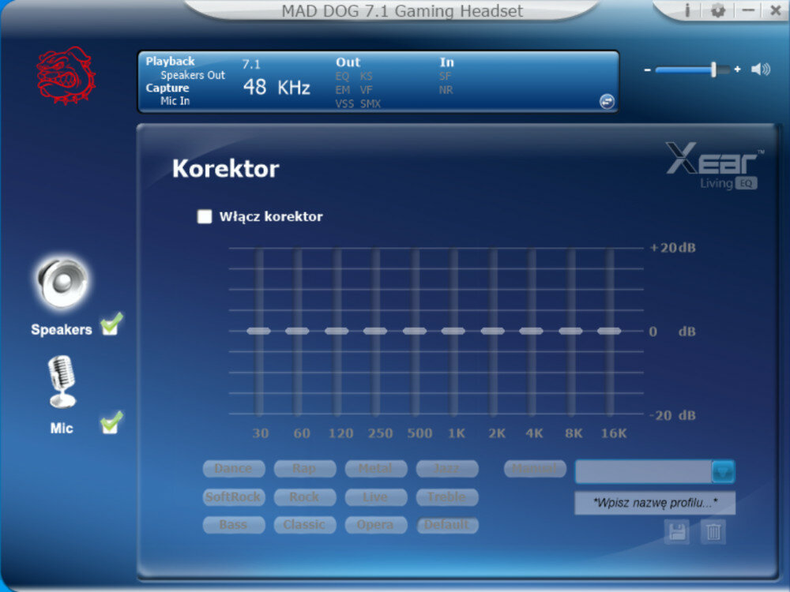This screenshot has height=592, width=790.
Task: Click the 4K equalizer slider
Action: 532,332
